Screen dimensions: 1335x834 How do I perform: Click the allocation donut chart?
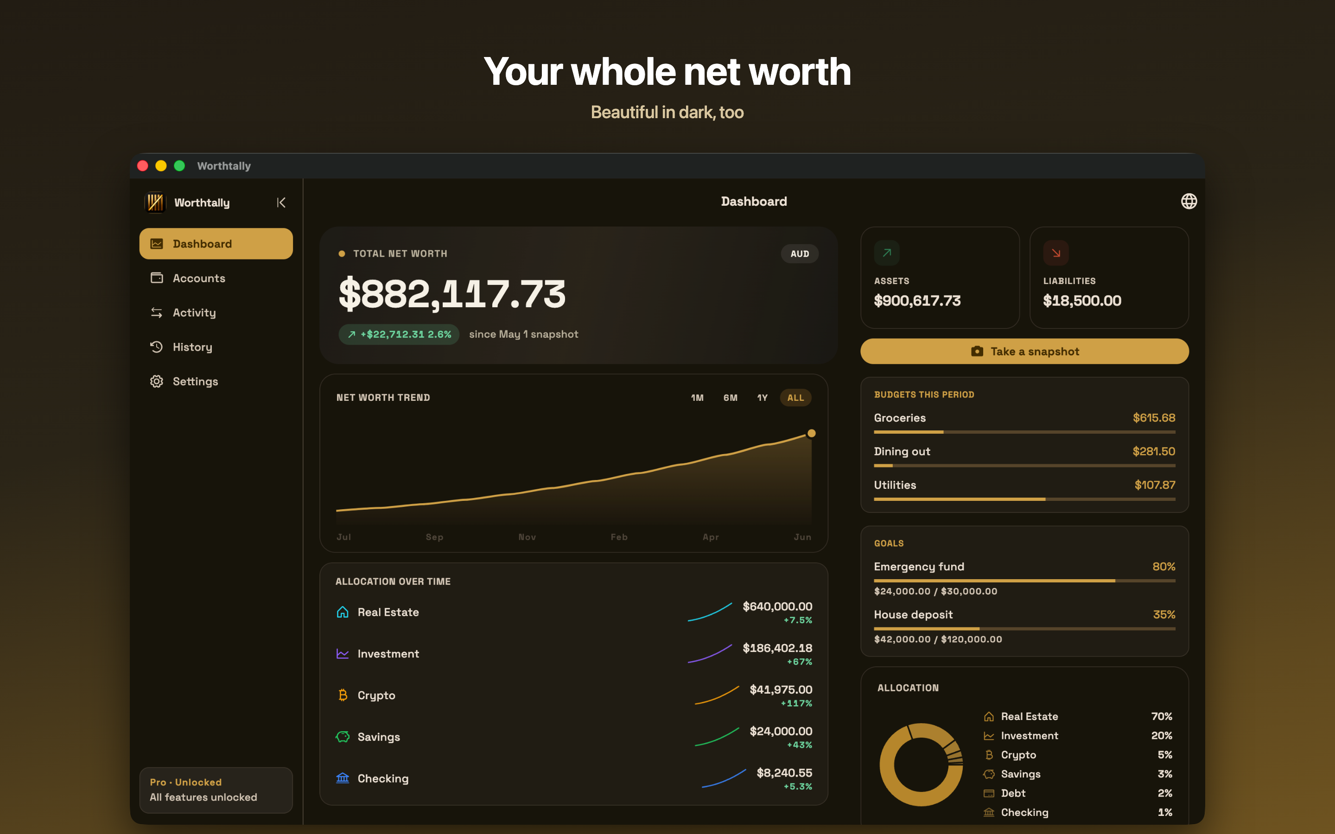click(921, 764)
